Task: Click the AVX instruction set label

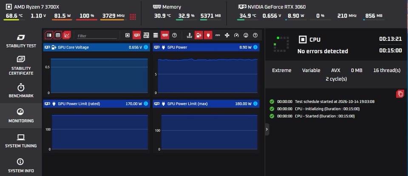Action: point(335,70)
